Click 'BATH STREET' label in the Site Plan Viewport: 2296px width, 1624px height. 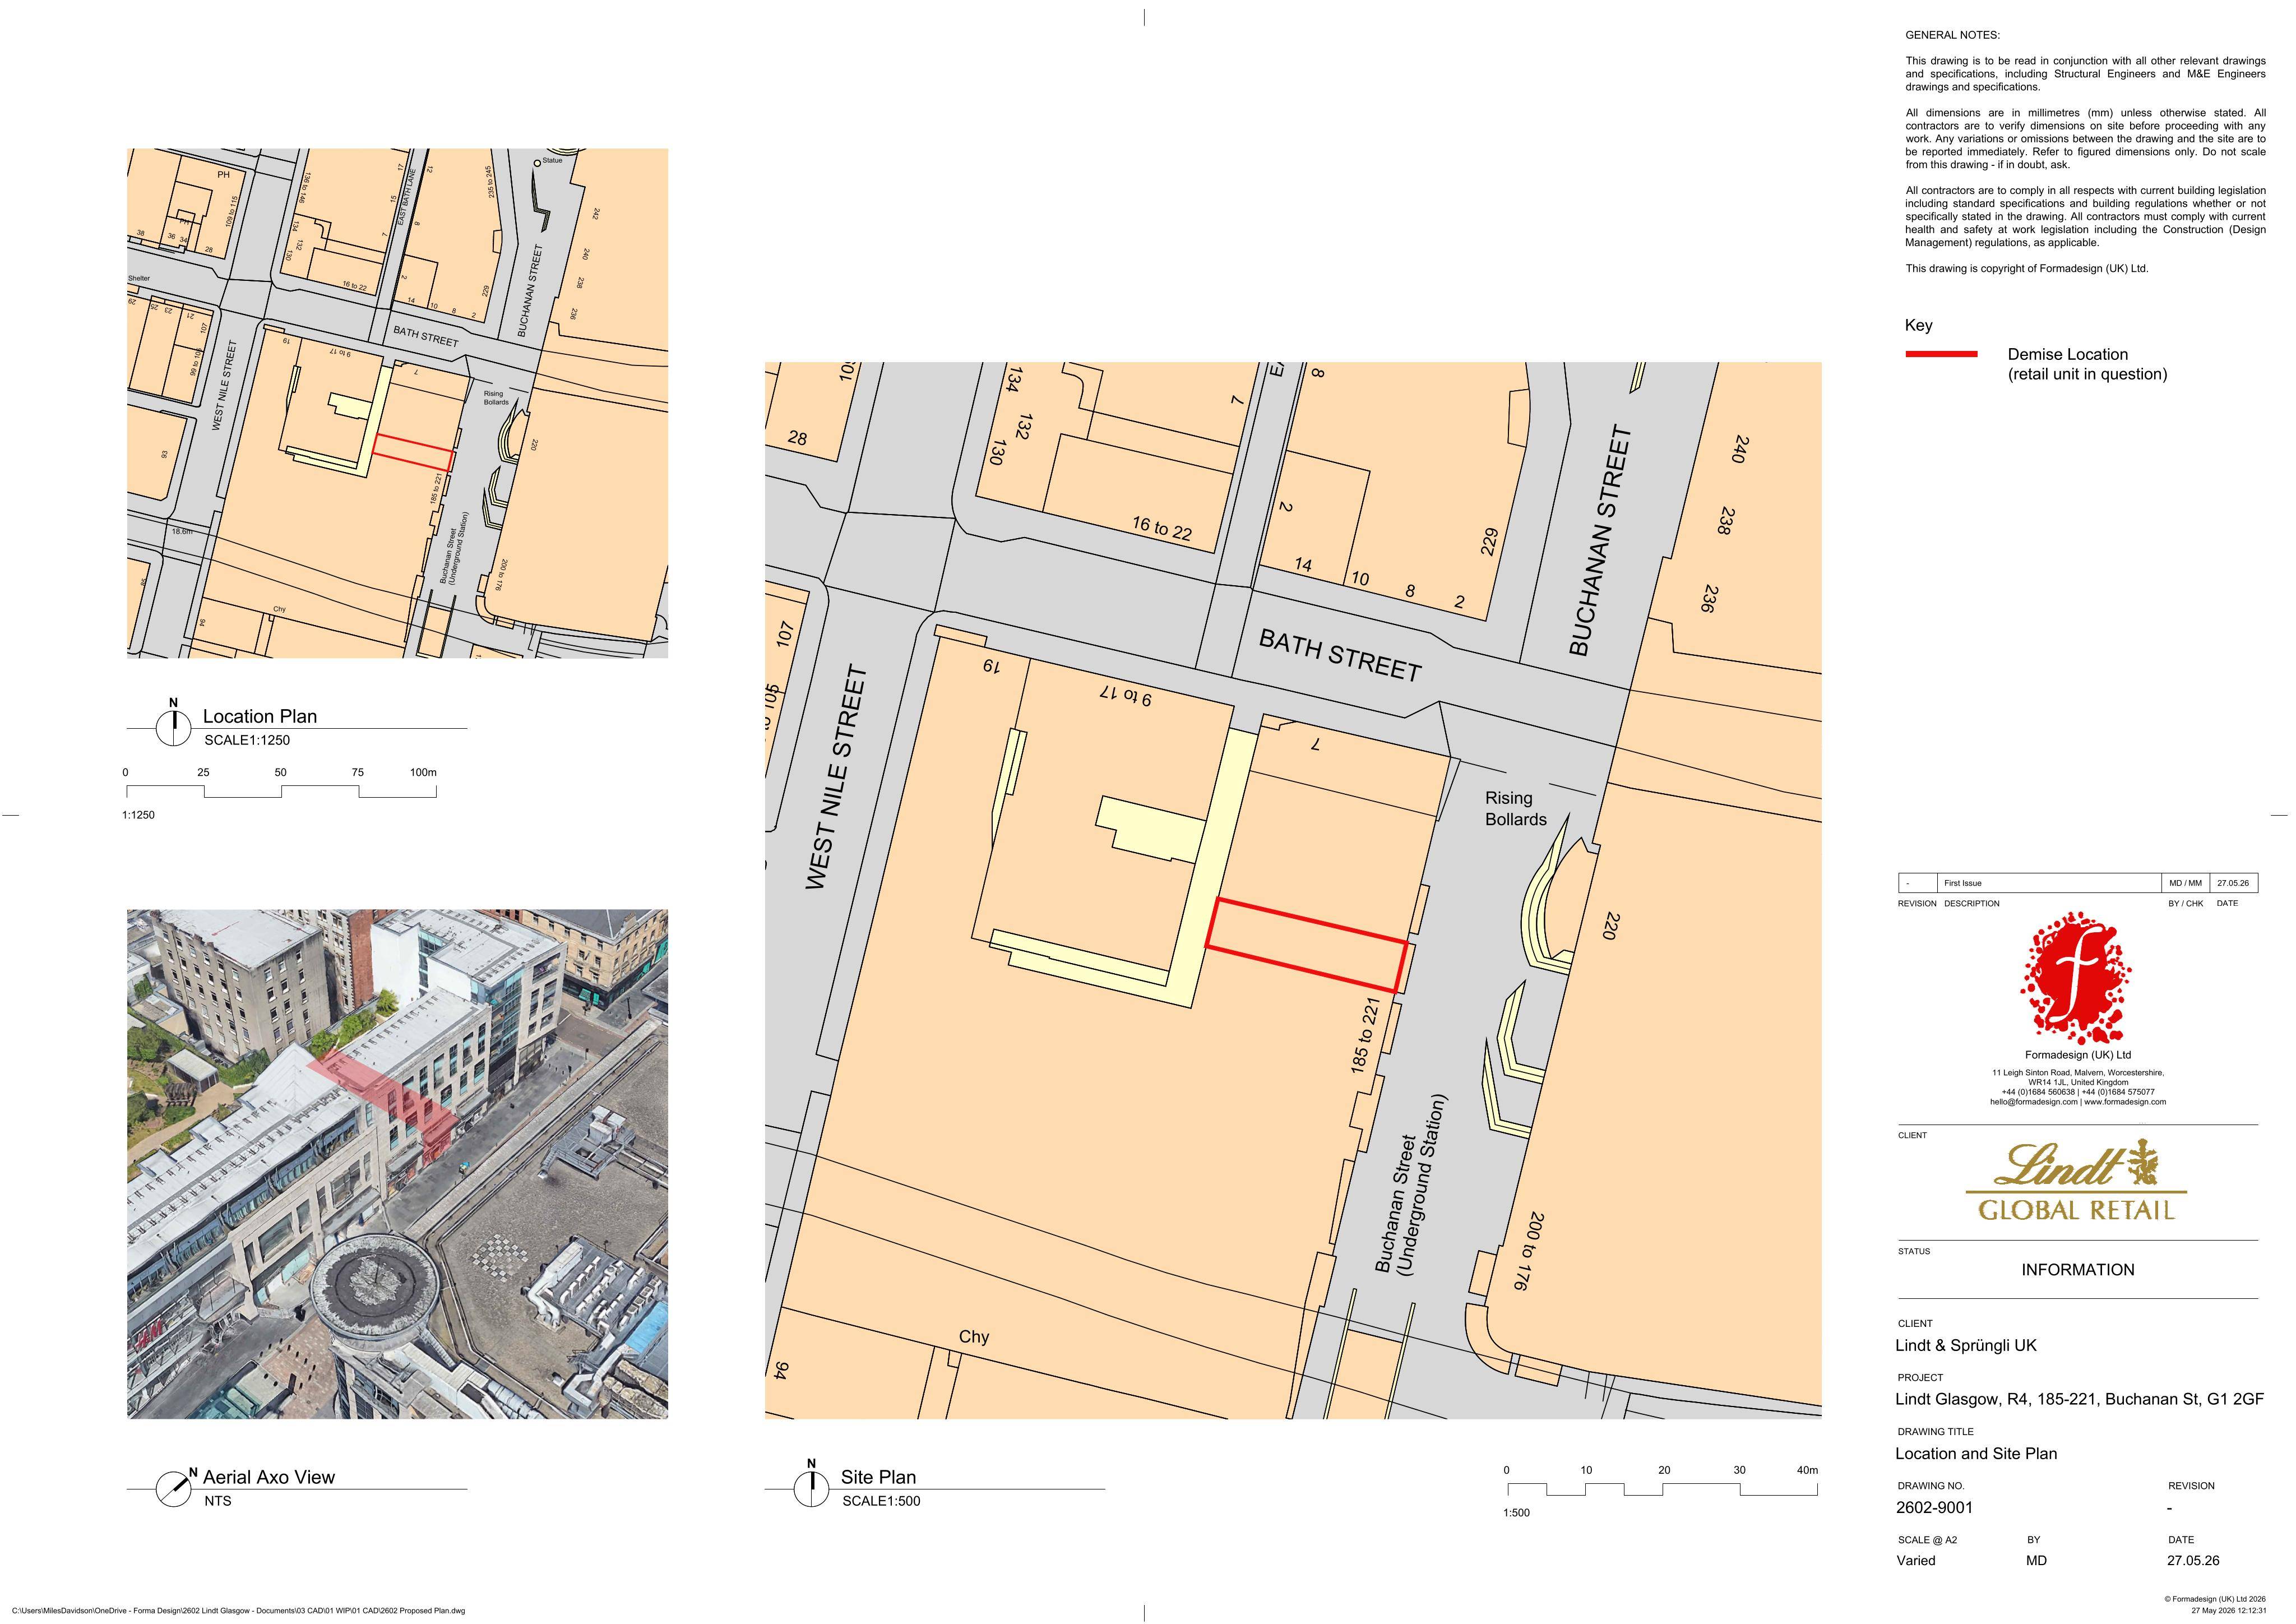(1339, 656)
